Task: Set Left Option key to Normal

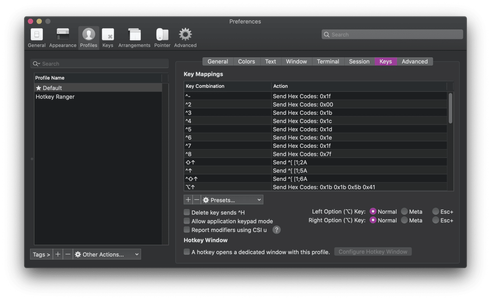Action: [373, 211]
